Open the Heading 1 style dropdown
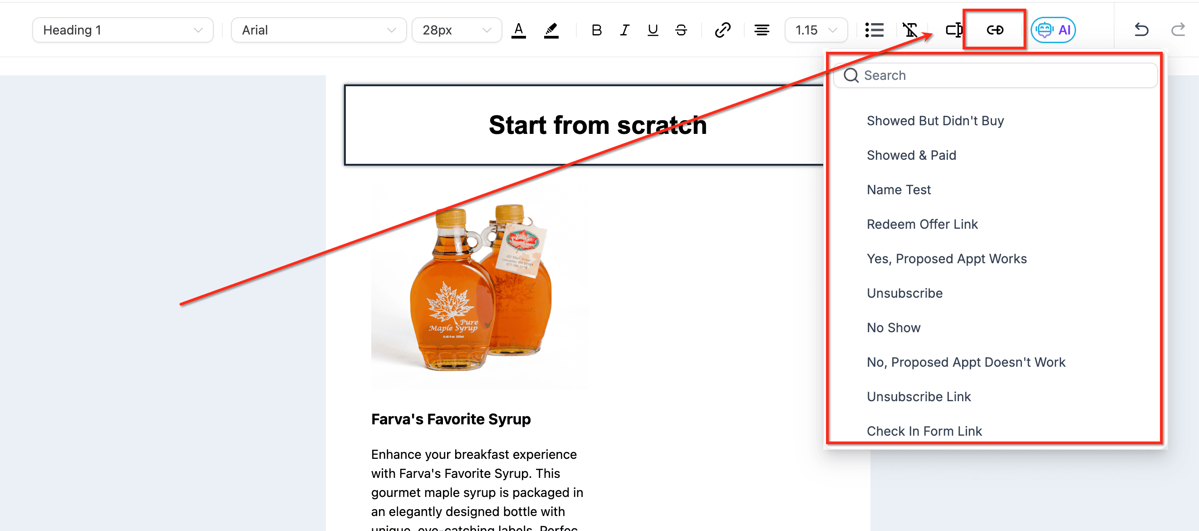The height and width of the screenshot is (531, 1199). (x=123, y=30)
